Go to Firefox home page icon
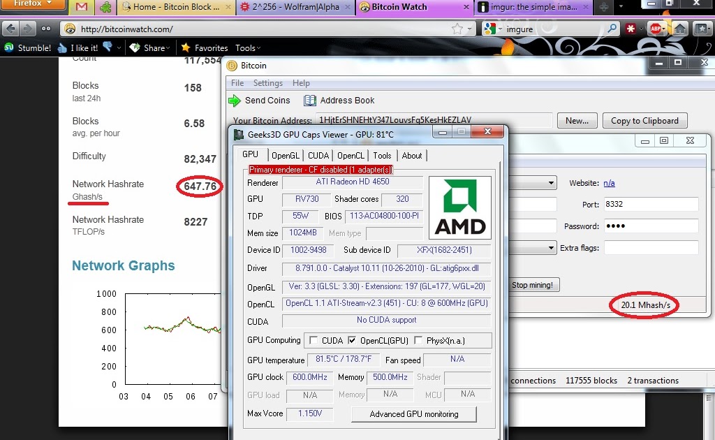The width and height of the screenshot is (715, 440). coord(680,29)
